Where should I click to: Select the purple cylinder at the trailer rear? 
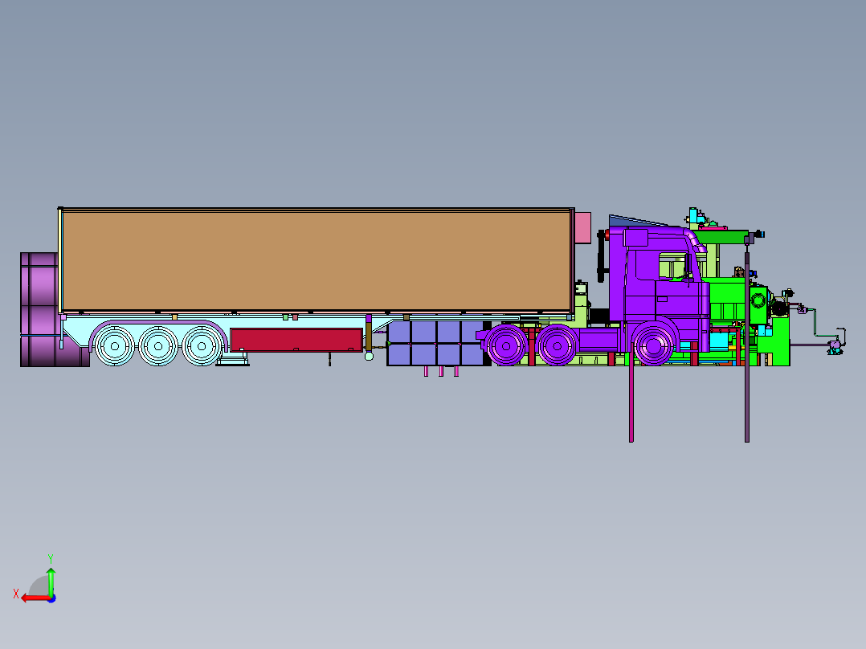pos(40,309)
